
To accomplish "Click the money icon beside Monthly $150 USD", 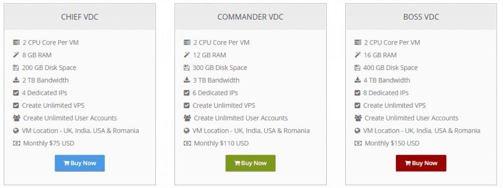I will point(358,143).
